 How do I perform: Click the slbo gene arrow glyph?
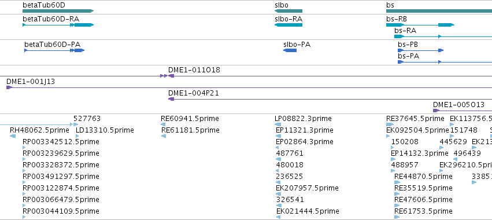click(288, 11)
